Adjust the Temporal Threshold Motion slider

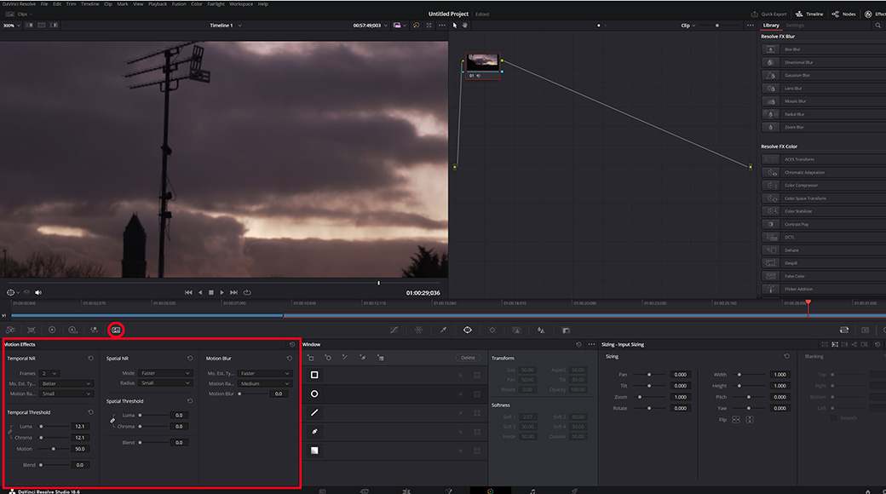[x=53, y=449]
